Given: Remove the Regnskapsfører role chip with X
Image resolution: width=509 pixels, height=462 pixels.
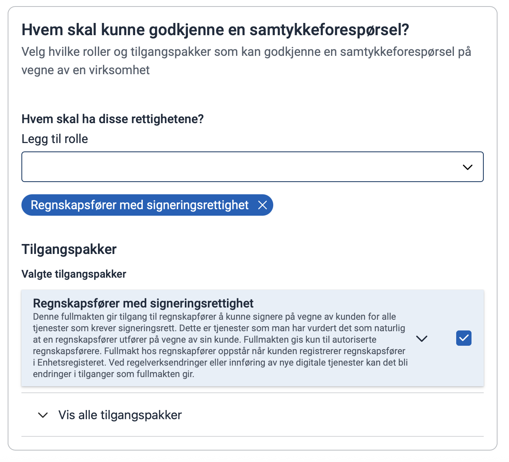Looking at the screenshot, I should (263, 205).
